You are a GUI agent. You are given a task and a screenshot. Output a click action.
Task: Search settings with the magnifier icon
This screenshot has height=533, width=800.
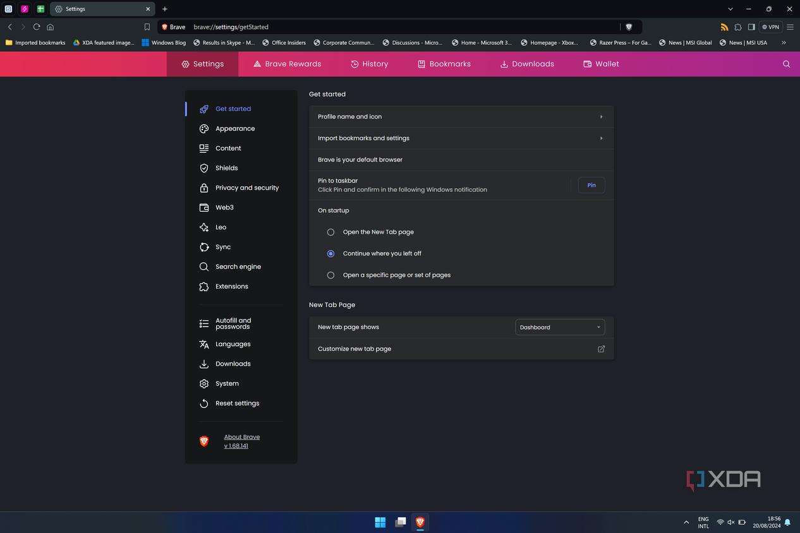[x=787, y=64]
